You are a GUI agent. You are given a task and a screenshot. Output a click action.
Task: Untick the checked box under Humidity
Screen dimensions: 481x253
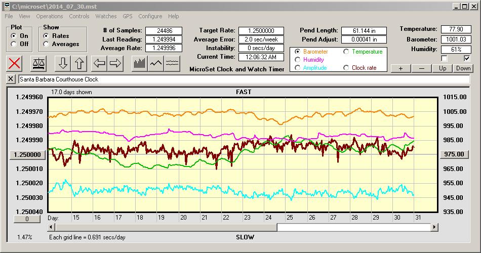click(467, 58)
